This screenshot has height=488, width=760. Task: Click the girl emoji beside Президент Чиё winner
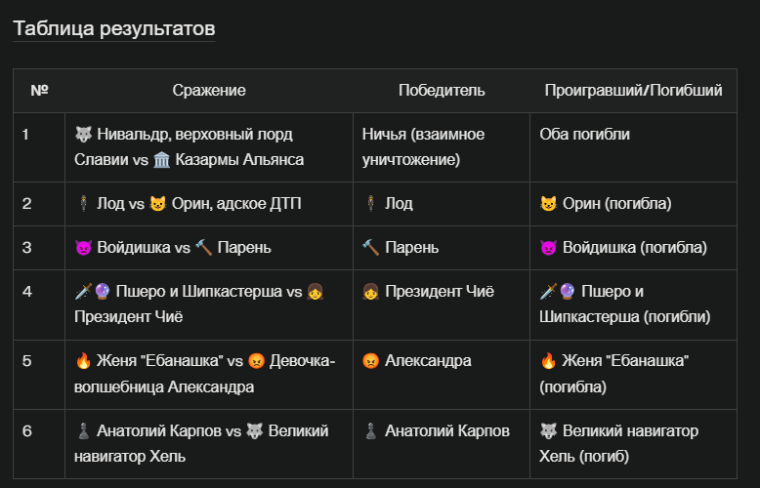pos(371,292)
